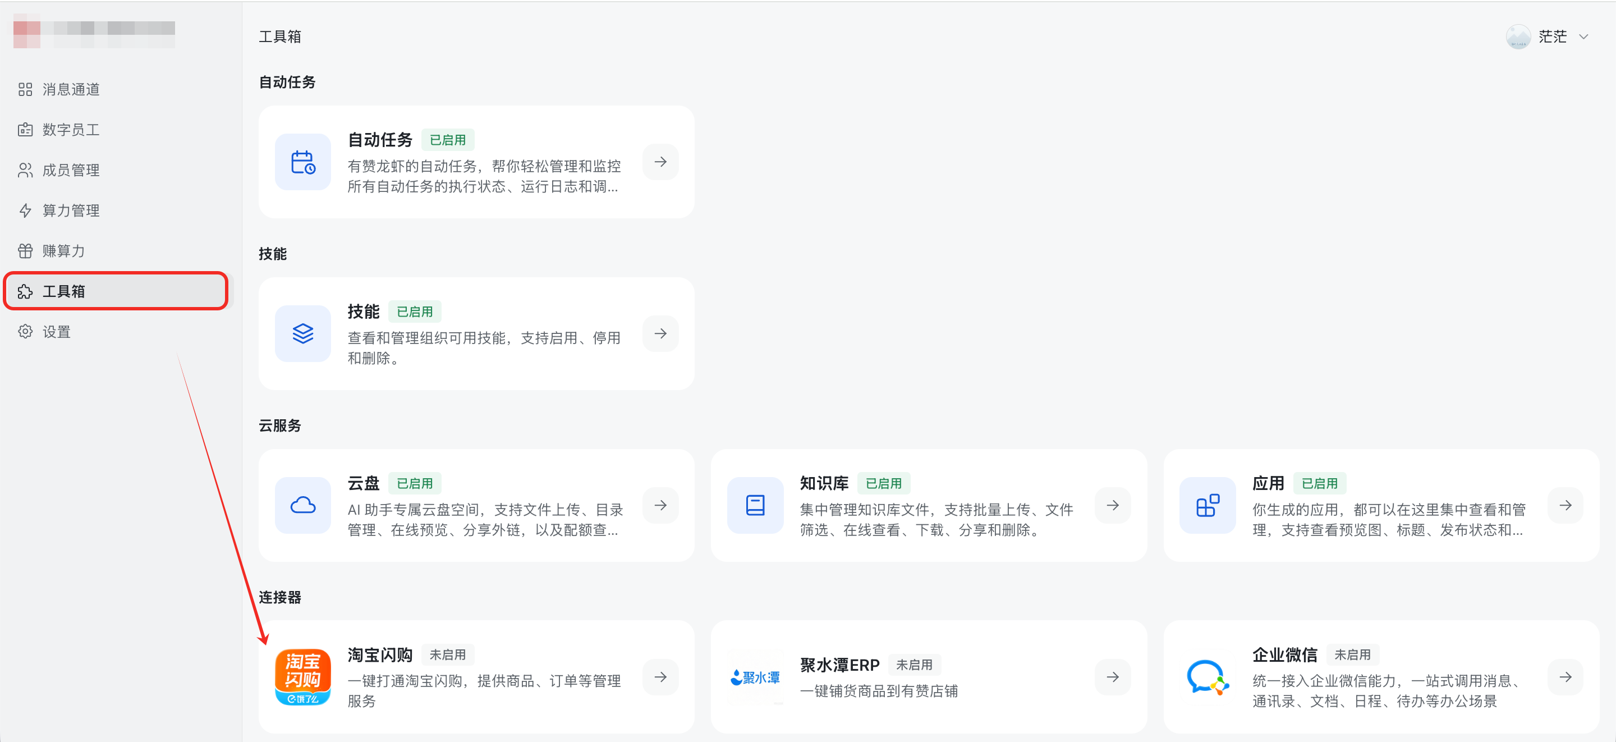Click the 技能 card title
1616x742 pixels.
pos(363,312)
